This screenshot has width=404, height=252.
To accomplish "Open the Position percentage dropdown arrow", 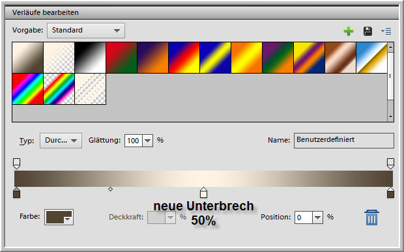I will point(318,217).
